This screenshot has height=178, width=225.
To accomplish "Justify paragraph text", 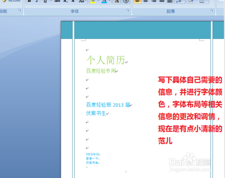I will [162, 1].
